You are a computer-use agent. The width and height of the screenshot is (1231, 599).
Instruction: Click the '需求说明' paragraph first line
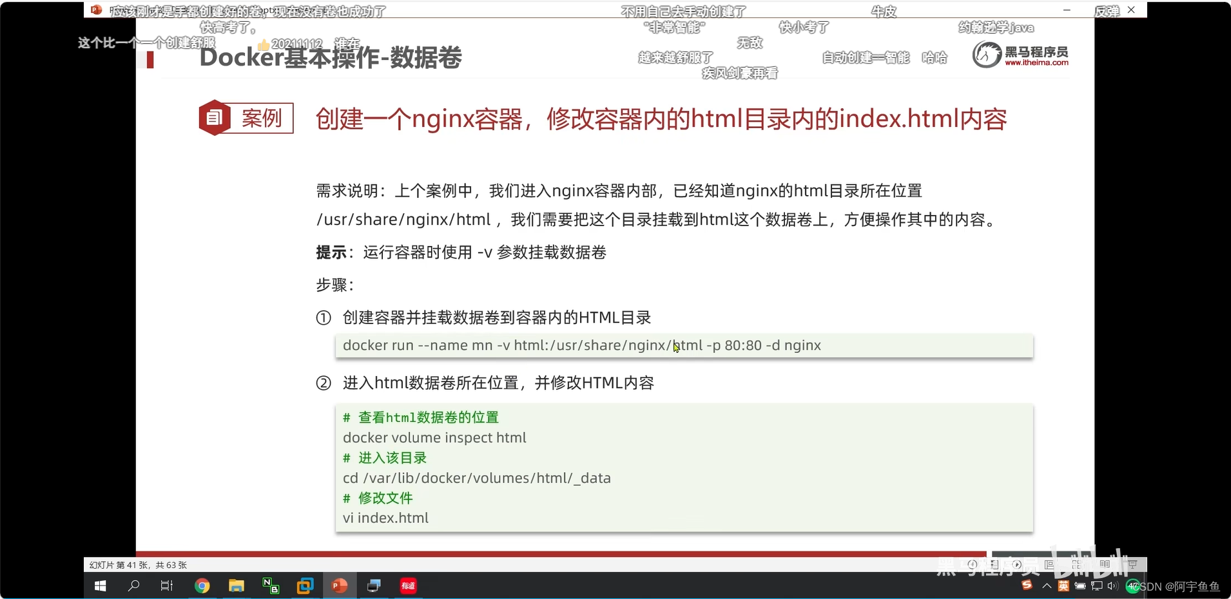pyautogui.click(x=619, y=191)
